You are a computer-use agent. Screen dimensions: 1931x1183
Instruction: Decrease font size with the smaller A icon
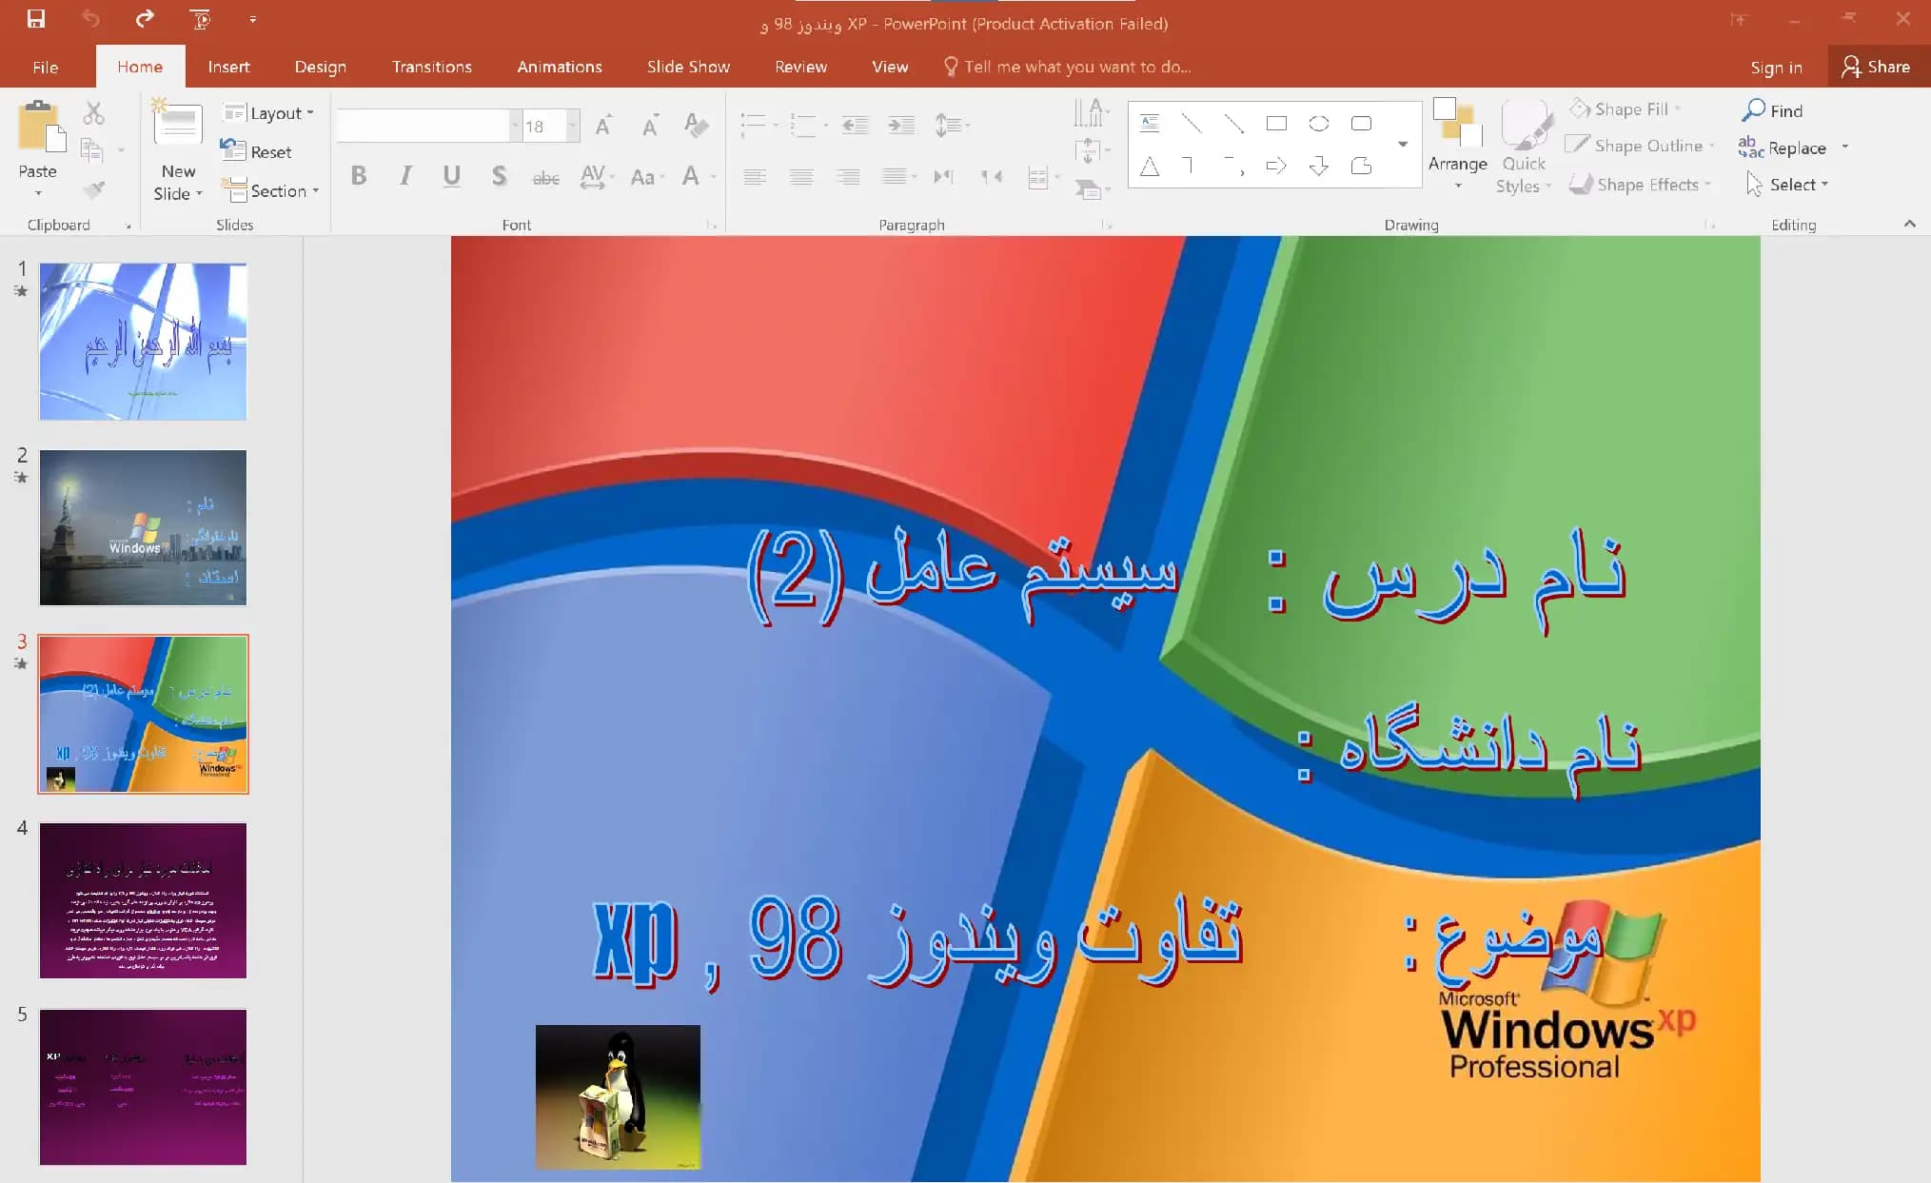click(650, 125)
